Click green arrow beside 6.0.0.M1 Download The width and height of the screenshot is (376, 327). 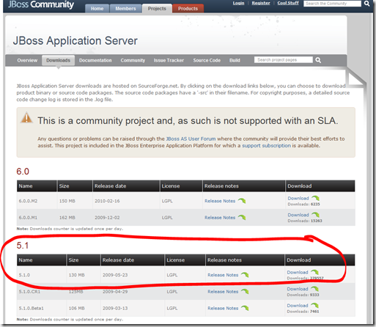coord(315,215)
